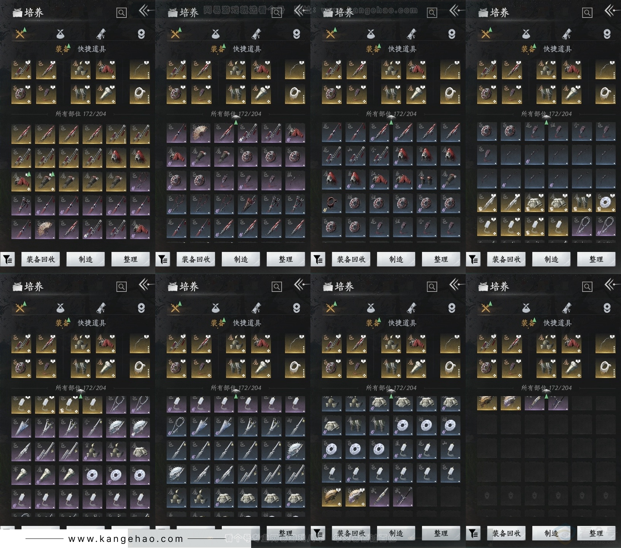Switch to 装备 tab in the top-left panel
This screenshot has height=548, width=621.
pyautogui.click(x=62, y=49)
